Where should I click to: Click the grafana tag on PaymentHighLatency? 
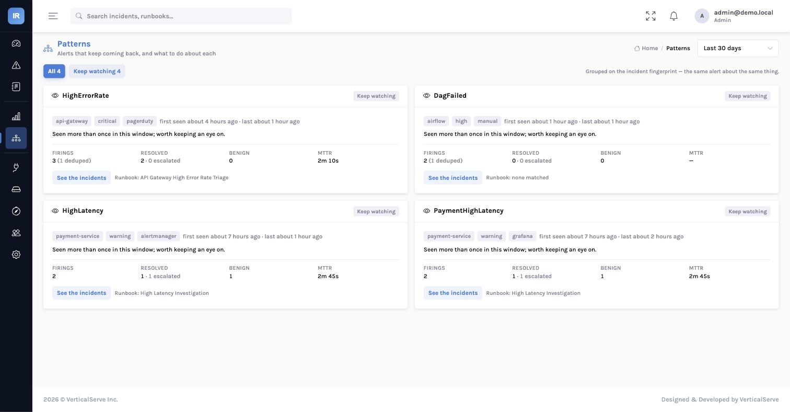(522, 236)
